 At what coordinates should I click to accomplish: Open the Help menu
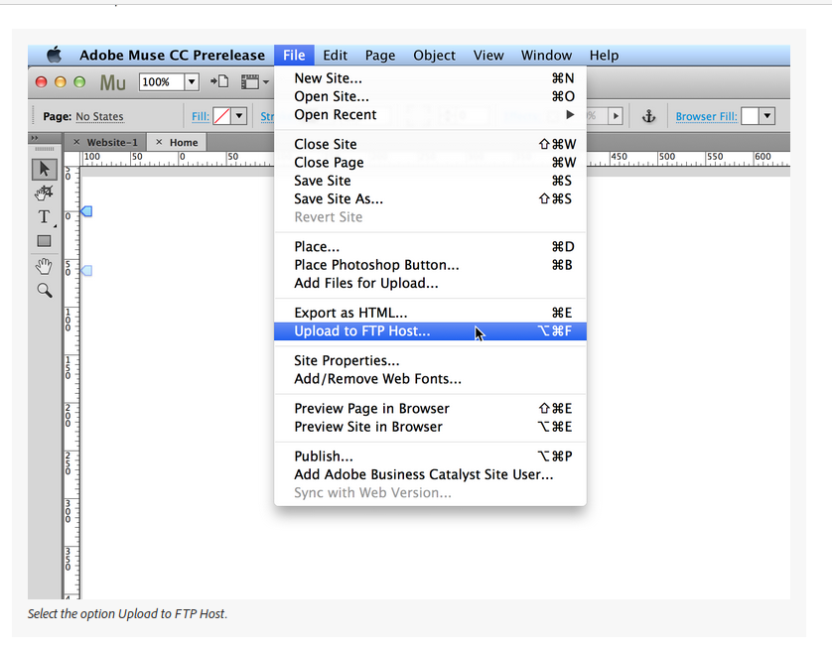coord(604,56)
